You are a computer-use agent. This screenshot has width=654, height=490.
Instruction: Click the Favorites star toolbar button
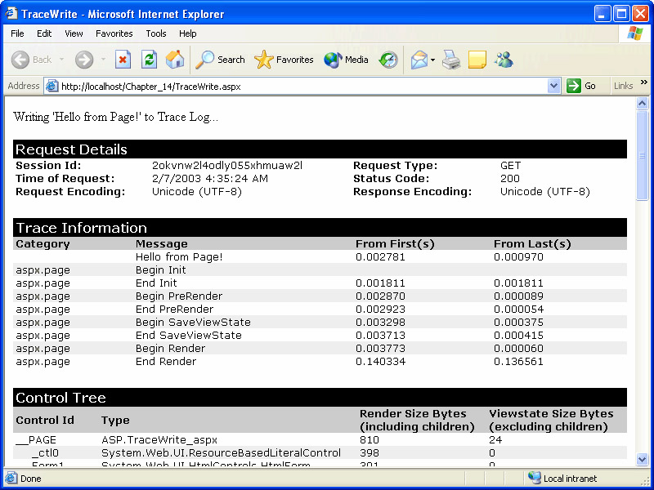[x=284, y=60]
